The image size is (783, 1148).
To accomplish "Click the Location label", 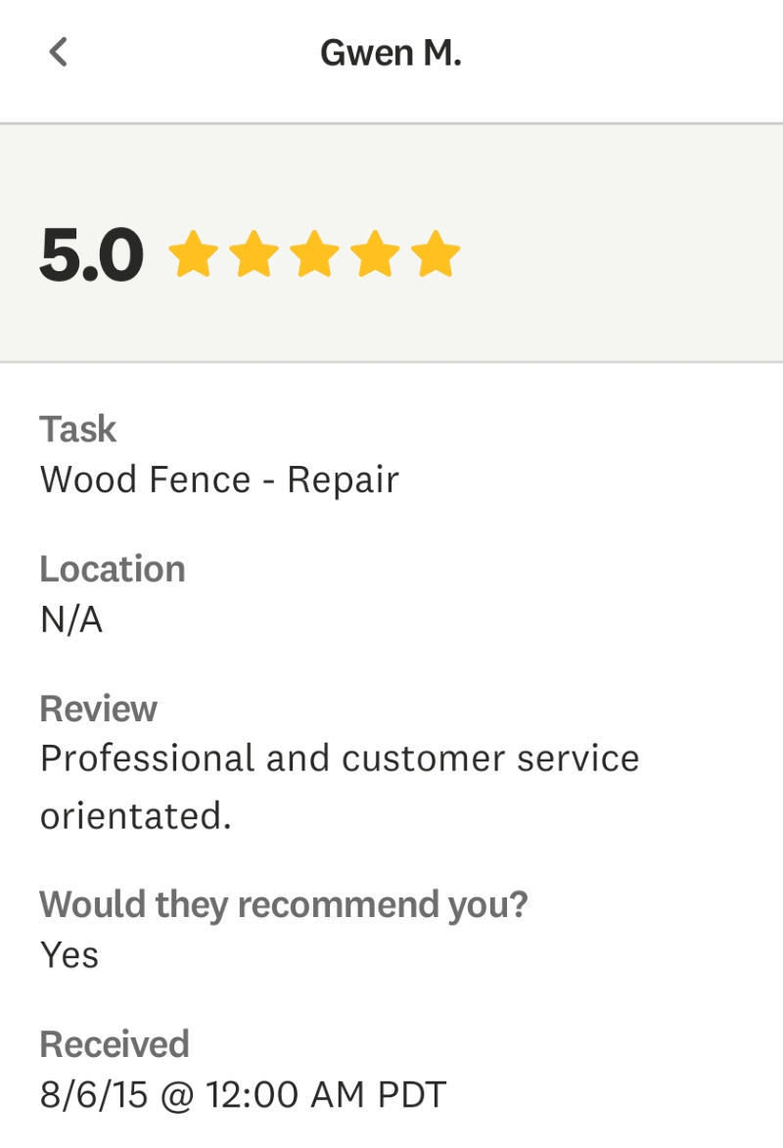I will click(x=112, y=569).
